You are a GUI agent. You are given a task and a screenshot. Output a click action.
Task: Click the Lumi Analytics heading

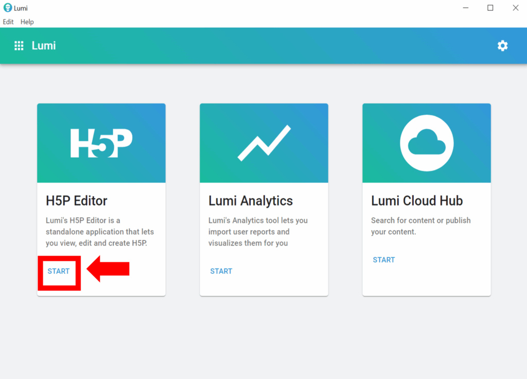251,201
